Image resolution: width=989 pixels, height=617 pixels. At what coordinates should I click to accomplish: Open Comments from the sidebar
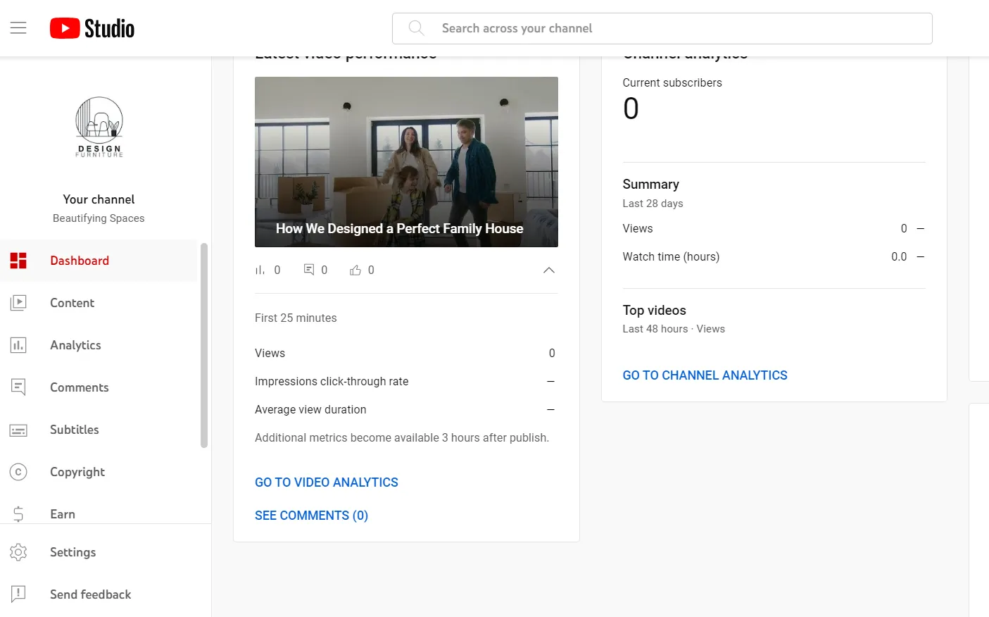click(18, 387)
